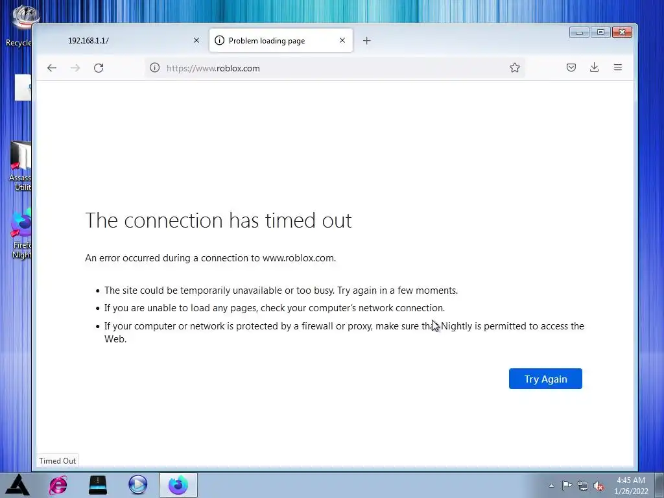
Task: Open site information icon in address bar
Action: click(x=154, y=67)
